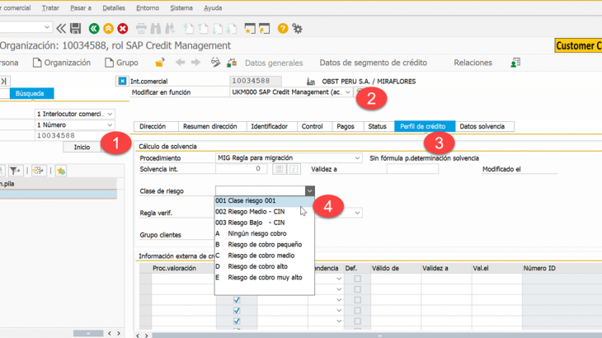Viewport: 602px width, 338px height.
Task: Click the yellow Exit circle icon
Action: [x=108, y=28]
